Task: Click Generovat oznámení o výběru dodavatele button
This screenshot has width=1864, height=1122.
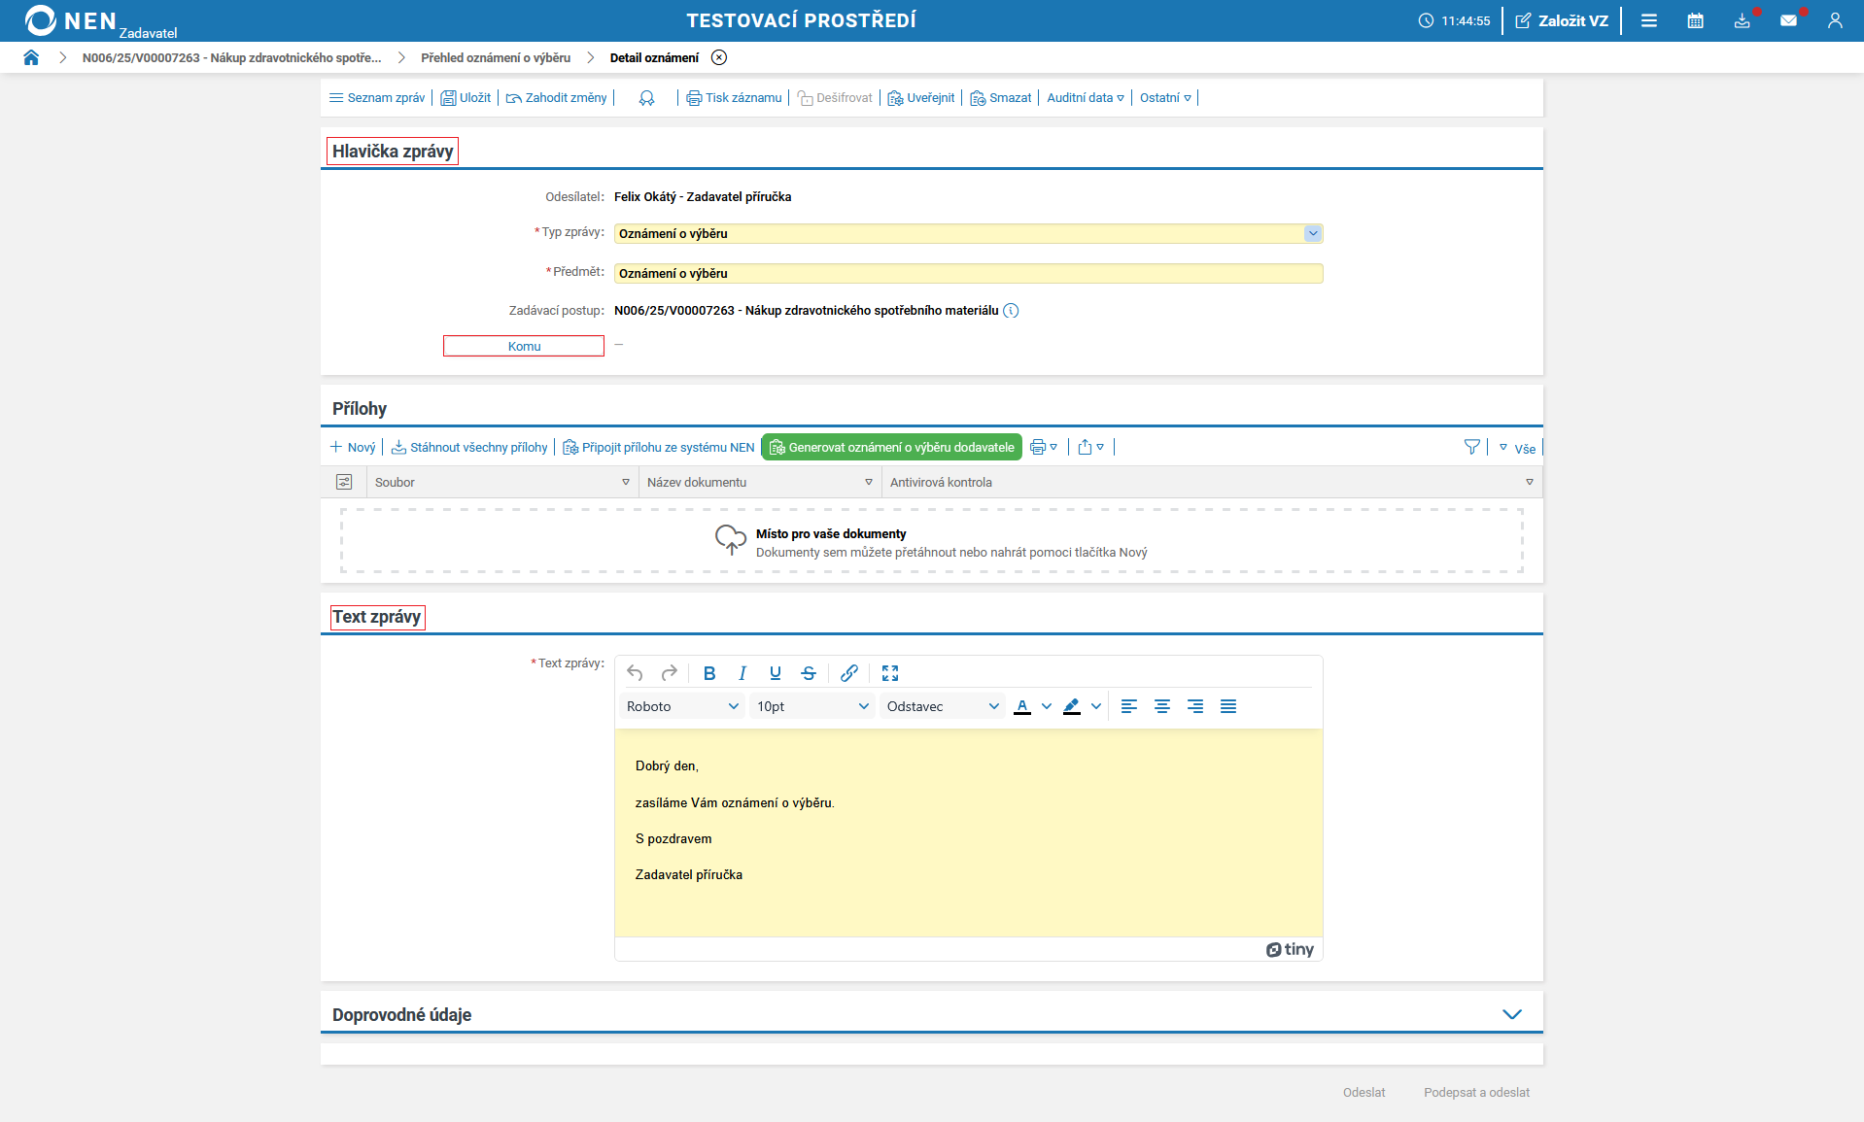Action: click(x=891, y=447)
